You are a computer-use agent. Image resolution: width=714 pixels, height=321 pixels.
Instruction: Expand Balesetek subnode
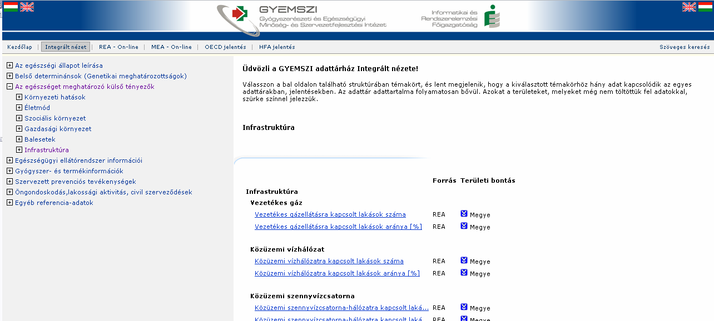coord(19,139)
